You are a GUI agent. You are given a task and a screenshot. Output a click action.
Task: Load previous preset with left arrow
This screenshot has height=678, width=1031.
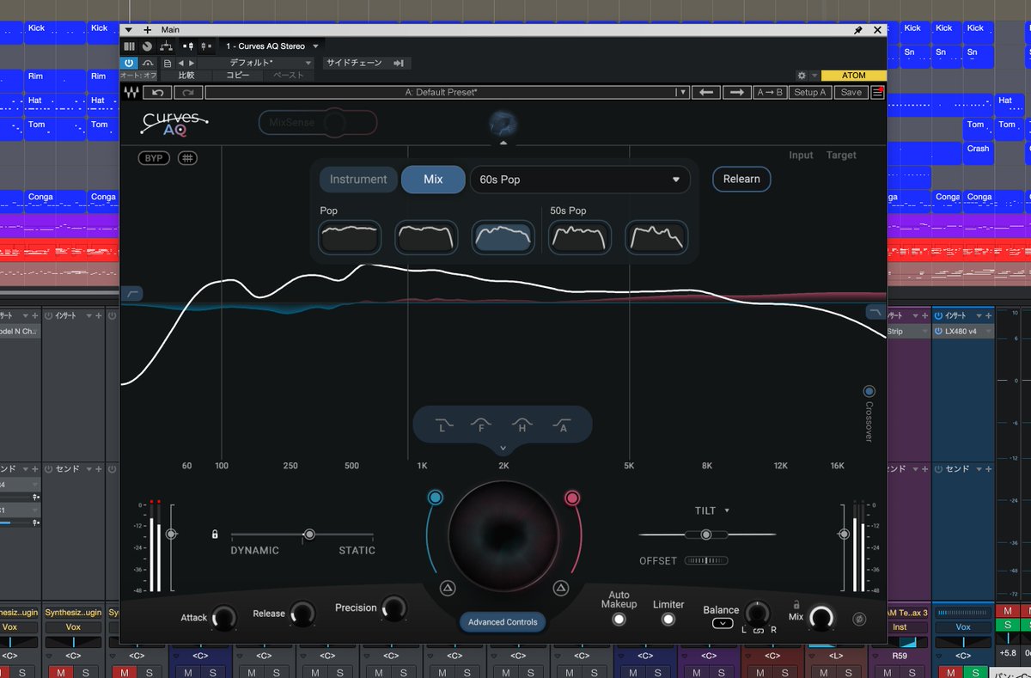(x=706, y=92)
